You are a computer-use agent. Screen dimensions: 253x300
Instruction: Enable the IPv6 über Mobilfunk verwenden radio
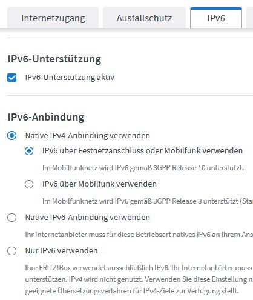click(29, 184)
